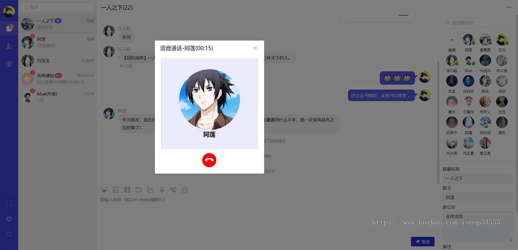This screenshot has width=518, height=250.
Task: Select member 肖自在 avatar
Action: pos(468,81)
